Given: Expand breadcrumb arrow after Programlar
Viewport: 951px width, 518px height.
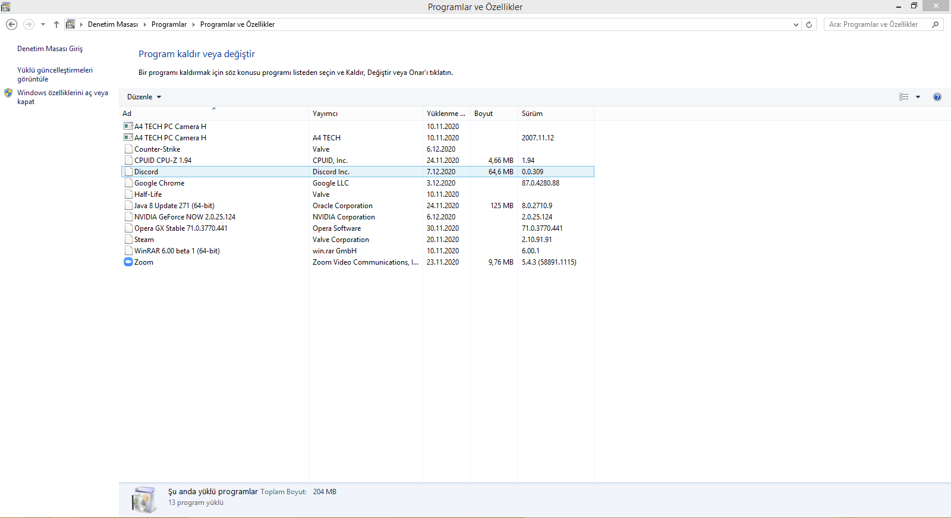Looking at the screenshot, I should (x=193, y=24).
